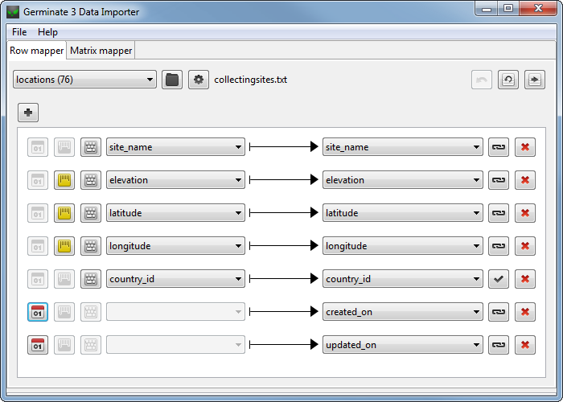Open the gear settings next to collectingsites.txt
Image resolution: width=563 pixels, height=402 pixels.
(x=199, y=80)
